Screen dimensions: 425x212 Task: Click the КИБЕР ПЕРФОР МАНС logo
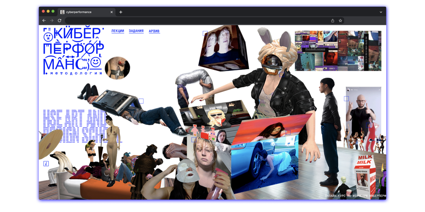(73, 50)
